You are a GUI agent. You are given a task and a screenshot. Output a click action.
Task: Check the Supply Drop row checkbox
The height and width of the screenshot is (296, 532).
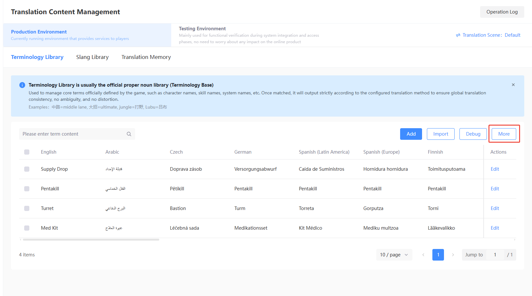27,169
